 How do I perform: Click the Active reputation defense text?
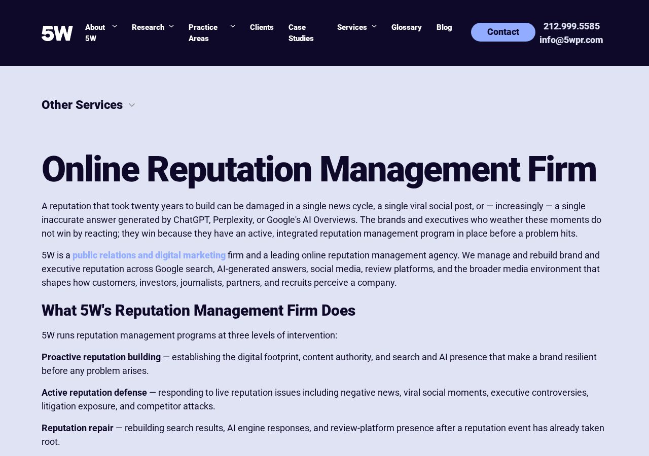(94, 393)
